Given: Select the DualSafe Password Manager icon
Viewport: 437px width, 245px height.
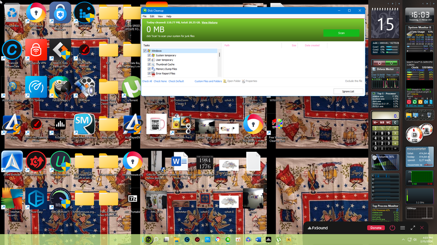Looking at the screenshot, I should click(x=60, y=16).
